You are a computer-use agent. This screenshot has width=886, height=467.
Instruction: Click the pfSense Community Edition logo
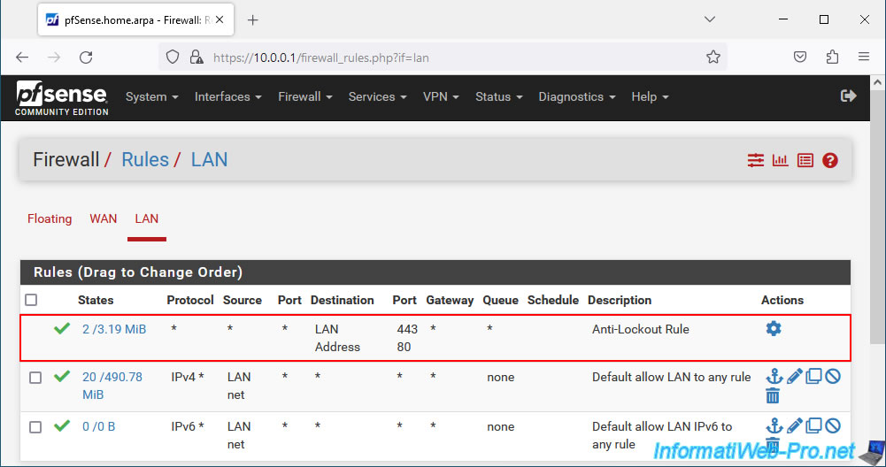coord(62,98)
